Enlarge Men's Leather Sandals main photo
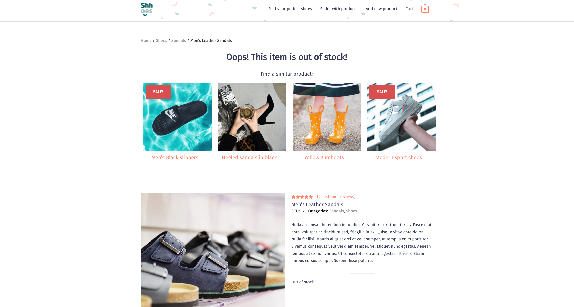Image resolution: width=574 pixels, height=307 pixels. [213, 250]
